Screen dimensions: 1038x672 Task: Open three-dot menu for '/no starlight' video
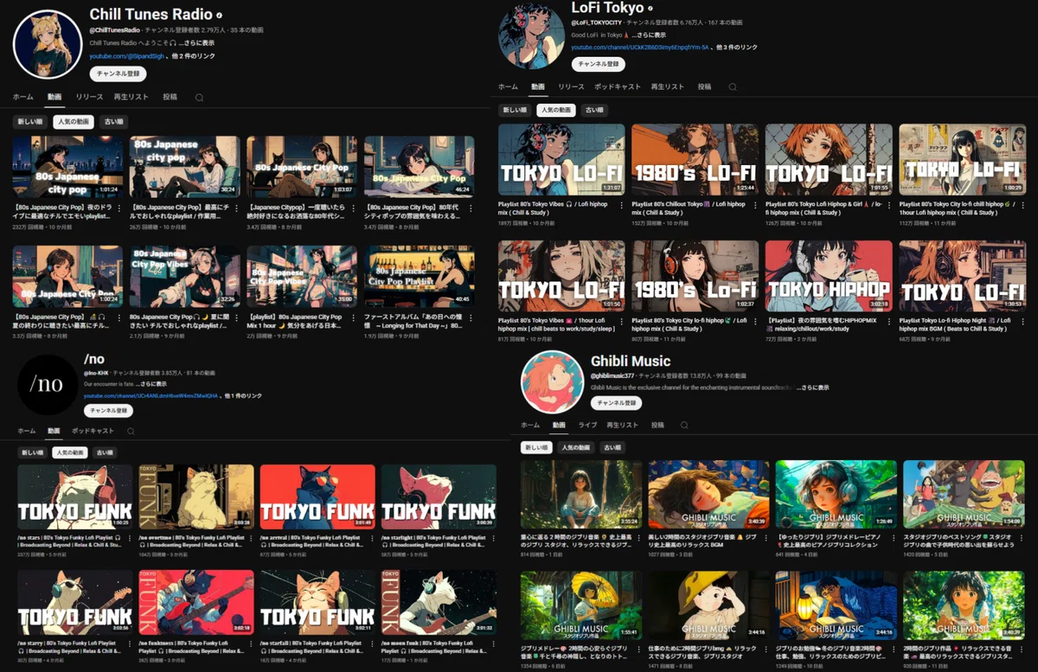pyautogui.click(x=496, y=538)
